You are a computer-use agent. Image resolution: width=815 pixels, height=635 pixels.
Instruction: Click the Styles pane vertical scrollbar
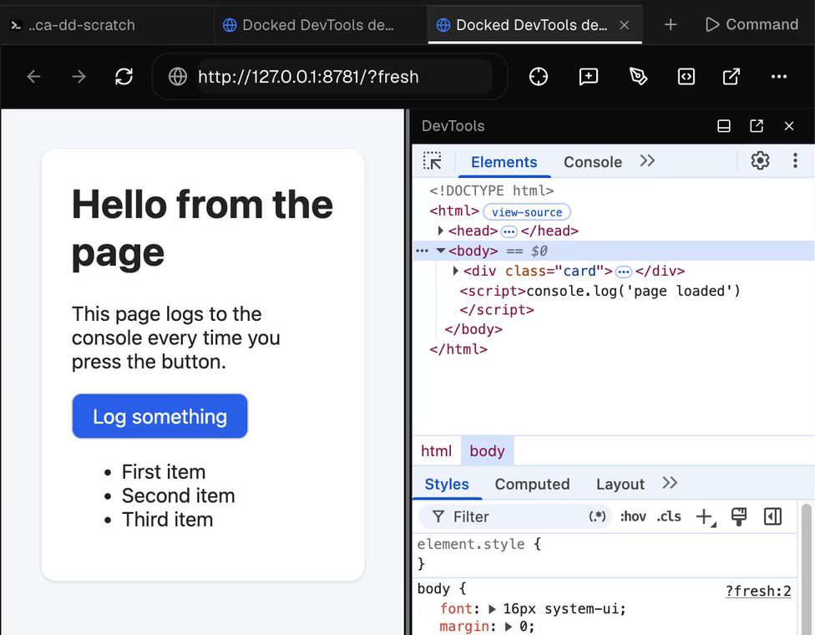[x=806, y=568]
